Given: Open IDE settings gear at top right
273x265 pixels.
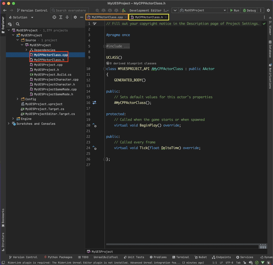Looking at the screenshot, I should pos(268,10).
